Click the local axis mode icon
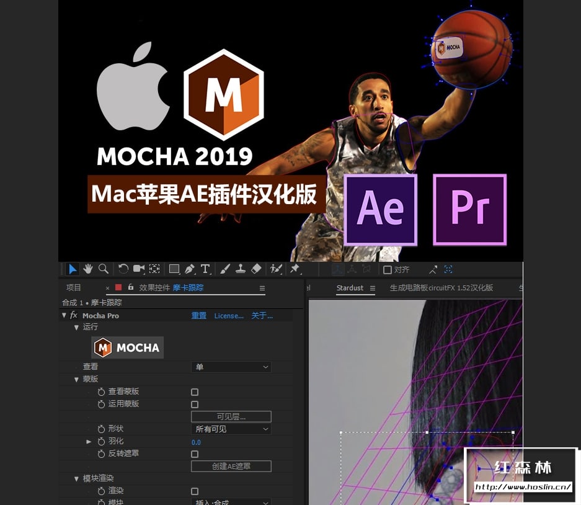Screen dimensions: 581x505 337,269
